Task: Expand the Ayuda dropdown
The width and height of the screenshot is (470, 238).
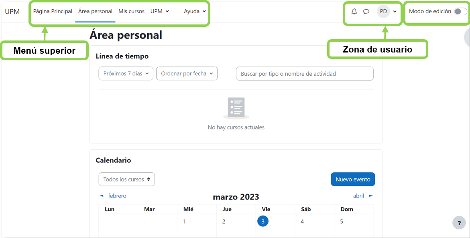Action: pyautogui.click(x=195, y=11)
